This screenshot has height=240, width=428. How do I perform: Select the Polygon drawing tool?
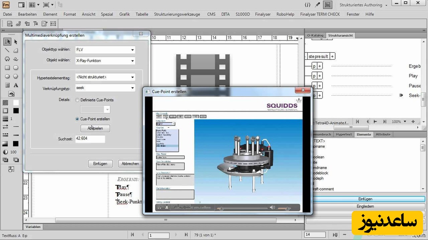[16, 76]
